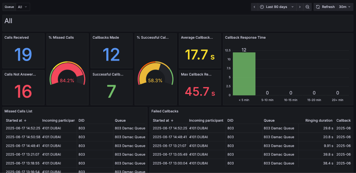This screenshot has height=173, width=356.
Task: Click the Missed Calls List panel title
Action: (x=18, y=111)
